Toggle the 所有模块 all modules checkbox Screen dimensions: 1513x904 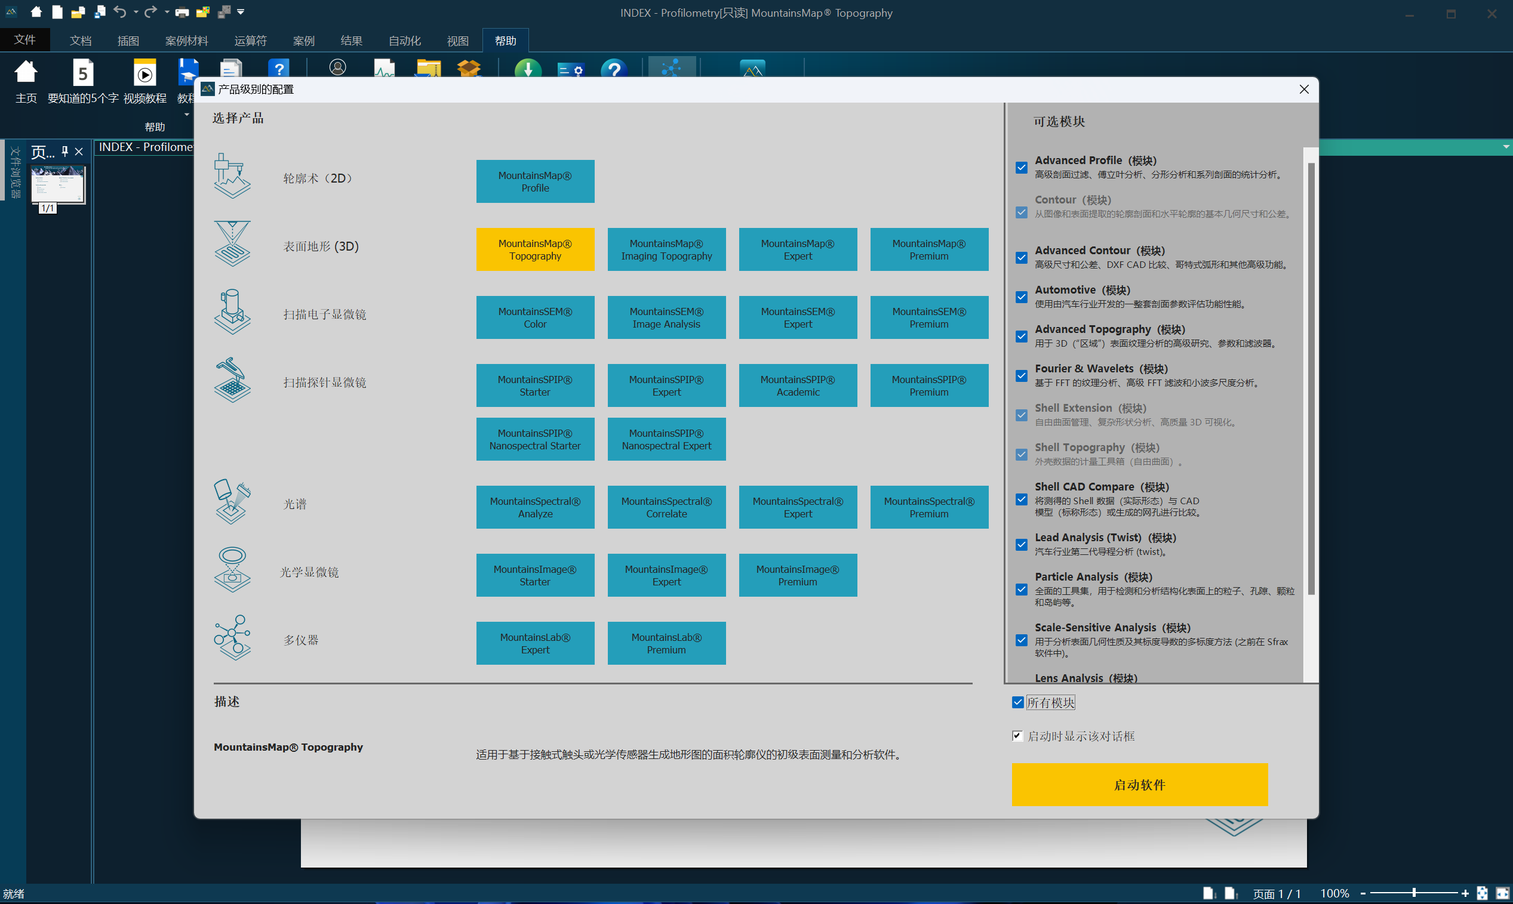[x=1017, y=702]
